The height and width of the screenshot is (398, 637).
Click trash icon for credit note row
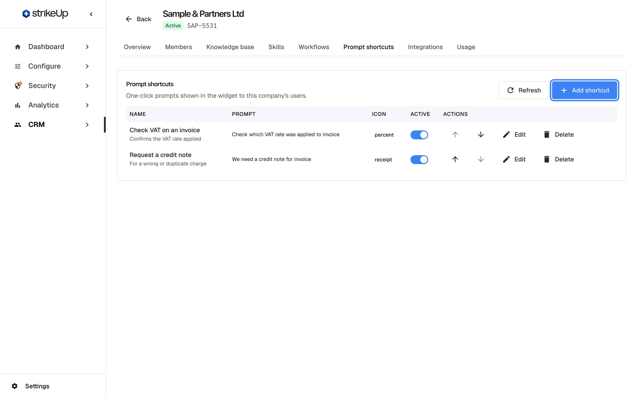547,159
